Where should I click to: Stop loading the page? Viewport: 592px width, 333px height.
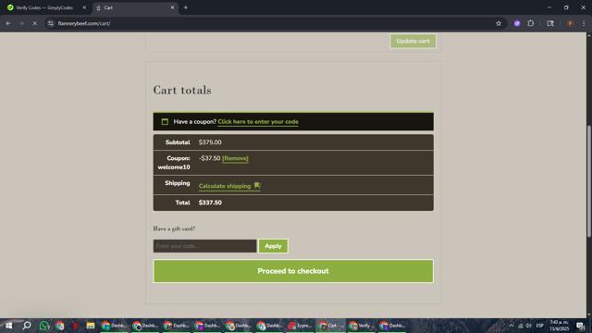click(34, 23)
